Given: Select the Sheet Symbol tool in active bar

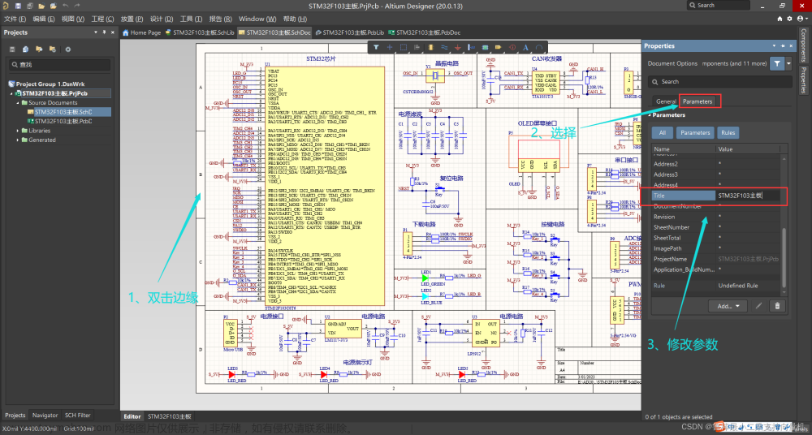Looking at the screenshot, I should (x=486, y=47).
